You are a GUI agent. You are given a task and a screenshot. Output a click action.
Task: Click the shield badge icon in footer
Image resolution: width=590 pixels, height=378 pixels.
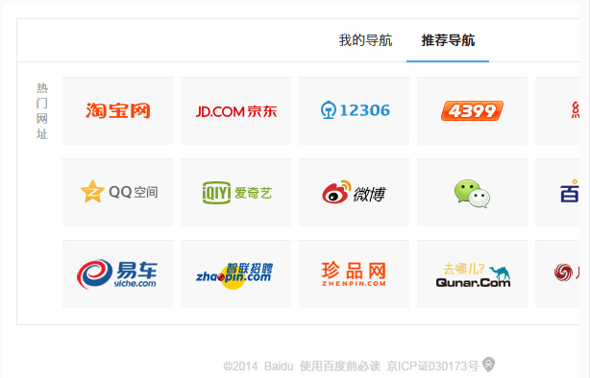tap(488, 365)
